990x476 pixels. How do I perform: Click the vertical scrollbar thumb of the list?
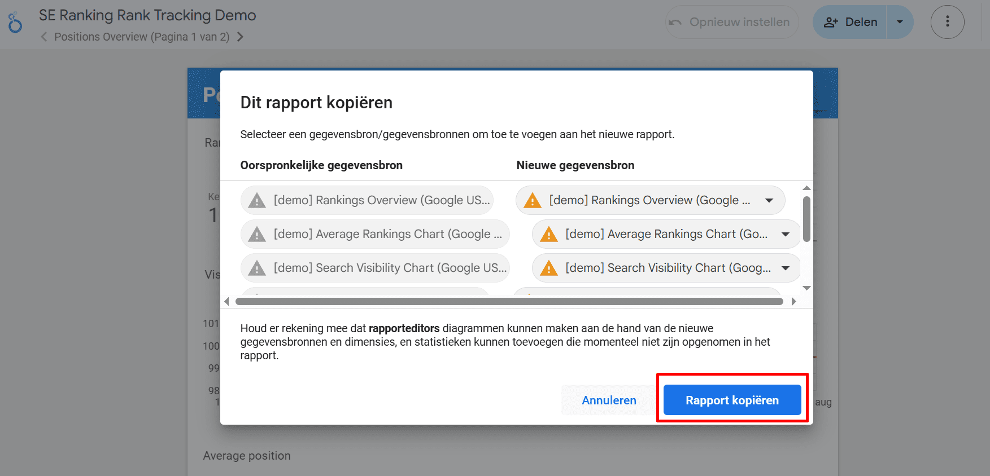(806, 219)
